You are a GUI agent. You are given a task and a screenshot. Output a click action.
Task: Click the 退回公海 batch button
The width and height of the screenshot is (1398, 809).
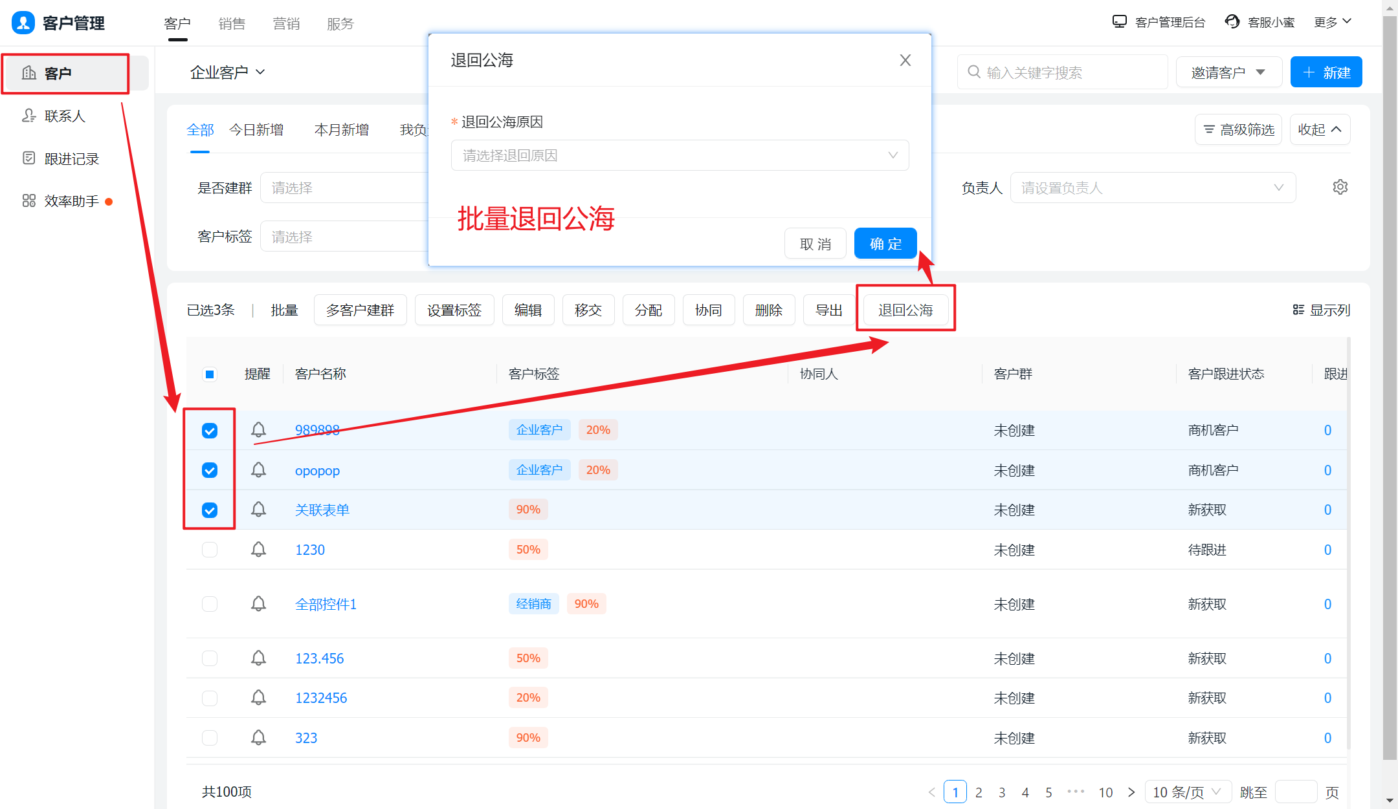(x=905, y=310)
